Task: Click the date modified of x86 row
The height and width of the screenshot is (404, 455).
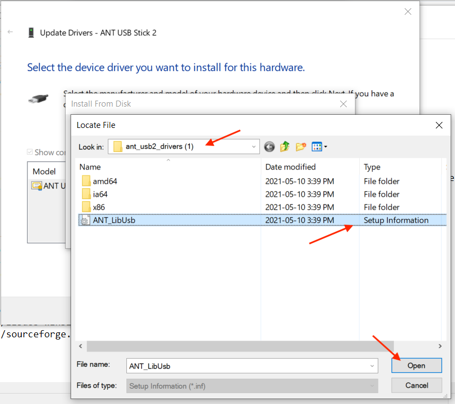Action: [300, 207]
